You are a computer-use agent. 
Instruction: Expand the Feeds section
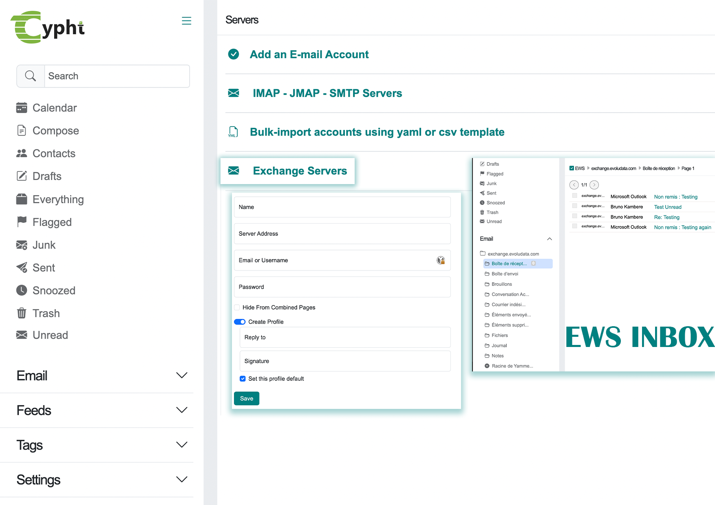[x=182, y=410]
